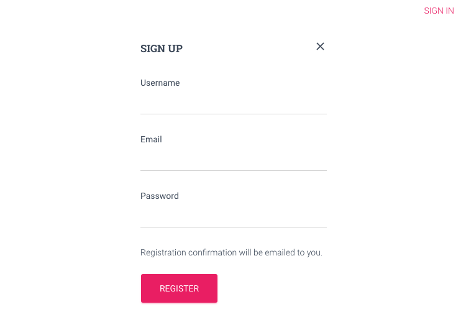Place the cursor in the blank area under Email
Viewport: 466px width, 312px height.
click(x=233, y=159)
